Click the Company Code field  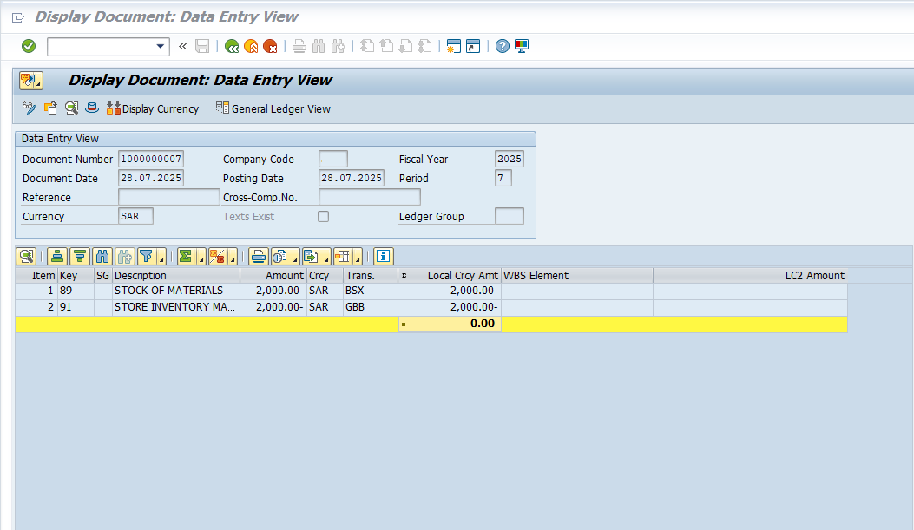point(332,159)
